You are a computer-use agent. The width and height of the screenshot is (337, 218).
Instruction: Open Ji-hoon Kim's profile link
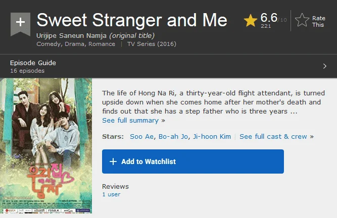pyautogui.click(x=212, y=136)
